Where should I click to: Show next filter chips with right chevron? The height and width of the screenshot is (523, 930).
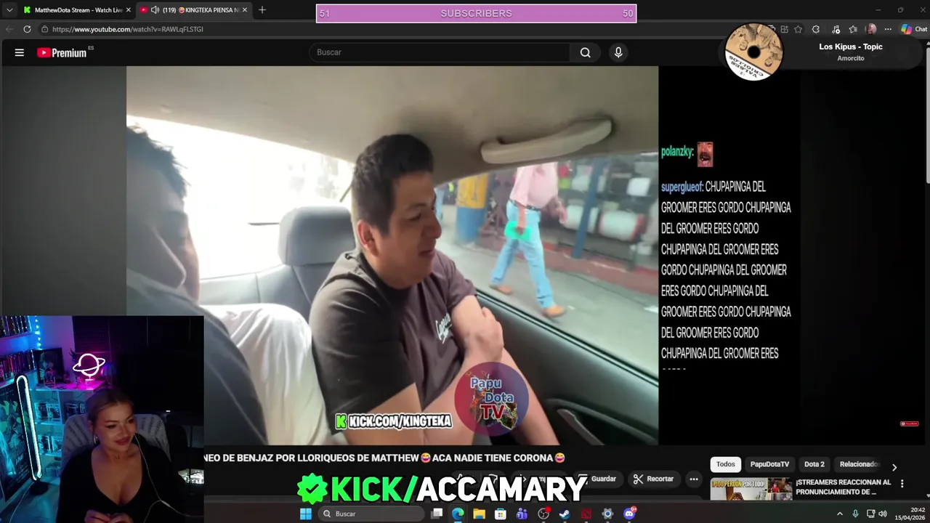coord(894,467)
